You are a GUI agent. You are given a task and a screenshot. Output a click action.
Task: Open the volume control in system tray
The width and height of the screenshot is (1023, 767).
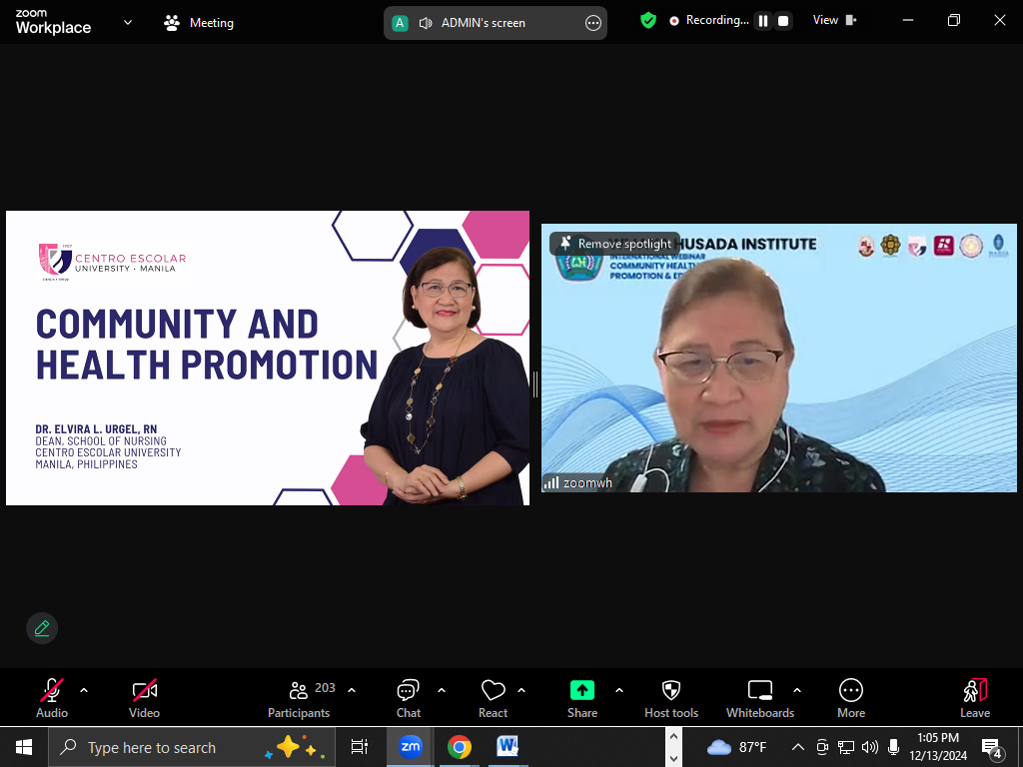tap(870, 747)
